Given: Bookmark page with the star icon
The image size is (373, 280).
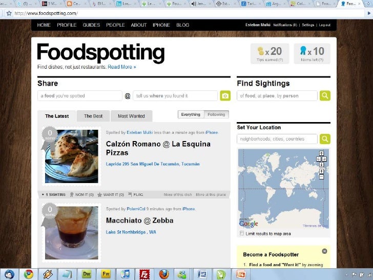Looking at the screenshot, I should tap(9, 13).
